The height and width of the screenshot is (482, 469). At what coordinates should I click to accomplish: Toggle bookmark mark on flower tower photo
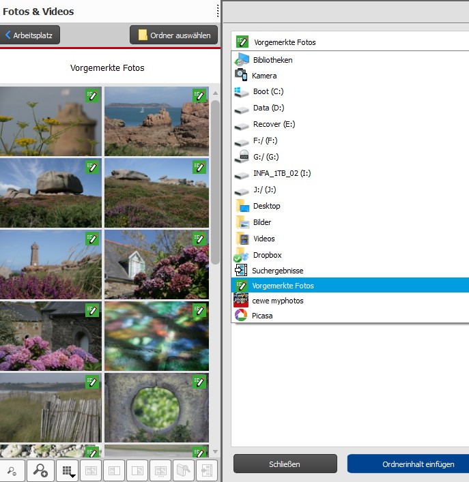[x=92, y=95]
